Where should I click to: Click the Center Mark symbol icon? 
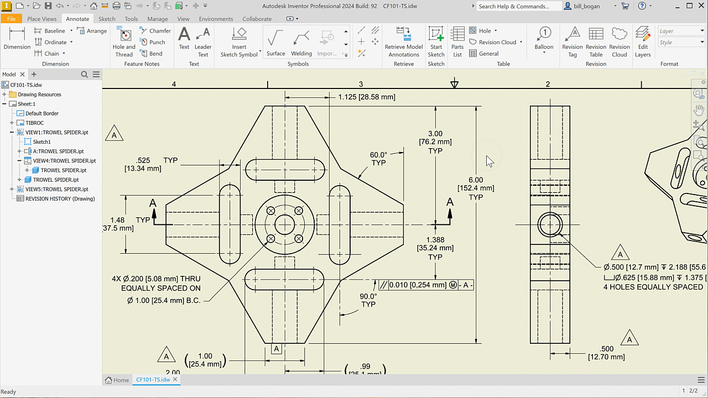(x=361, y=42)
